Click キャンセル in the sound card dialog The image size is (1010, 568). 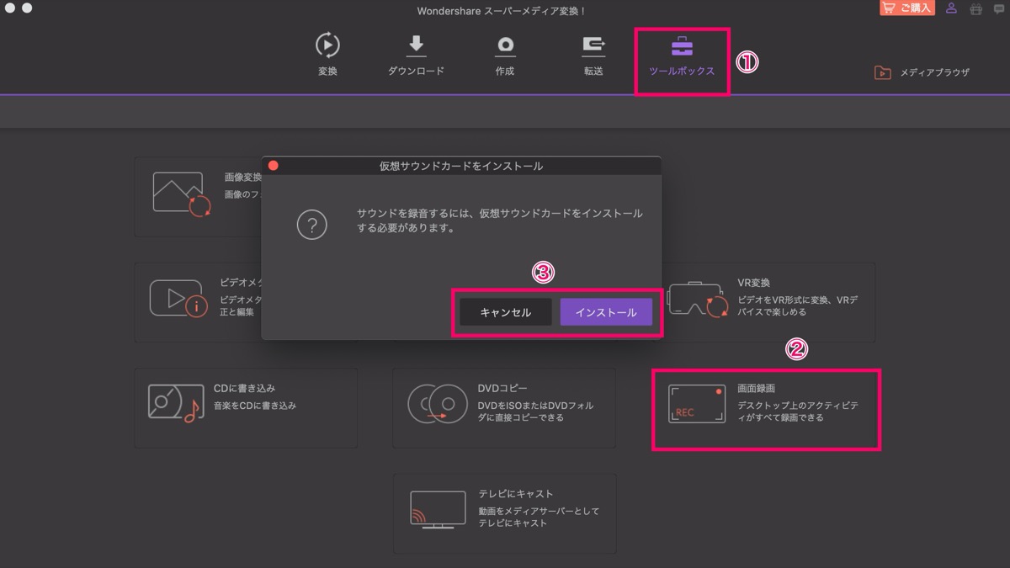click(x=506, y=312)
